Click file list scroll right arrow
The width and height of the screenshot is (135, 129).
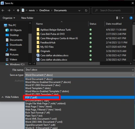pyautogui.click(x=131, y=63)
